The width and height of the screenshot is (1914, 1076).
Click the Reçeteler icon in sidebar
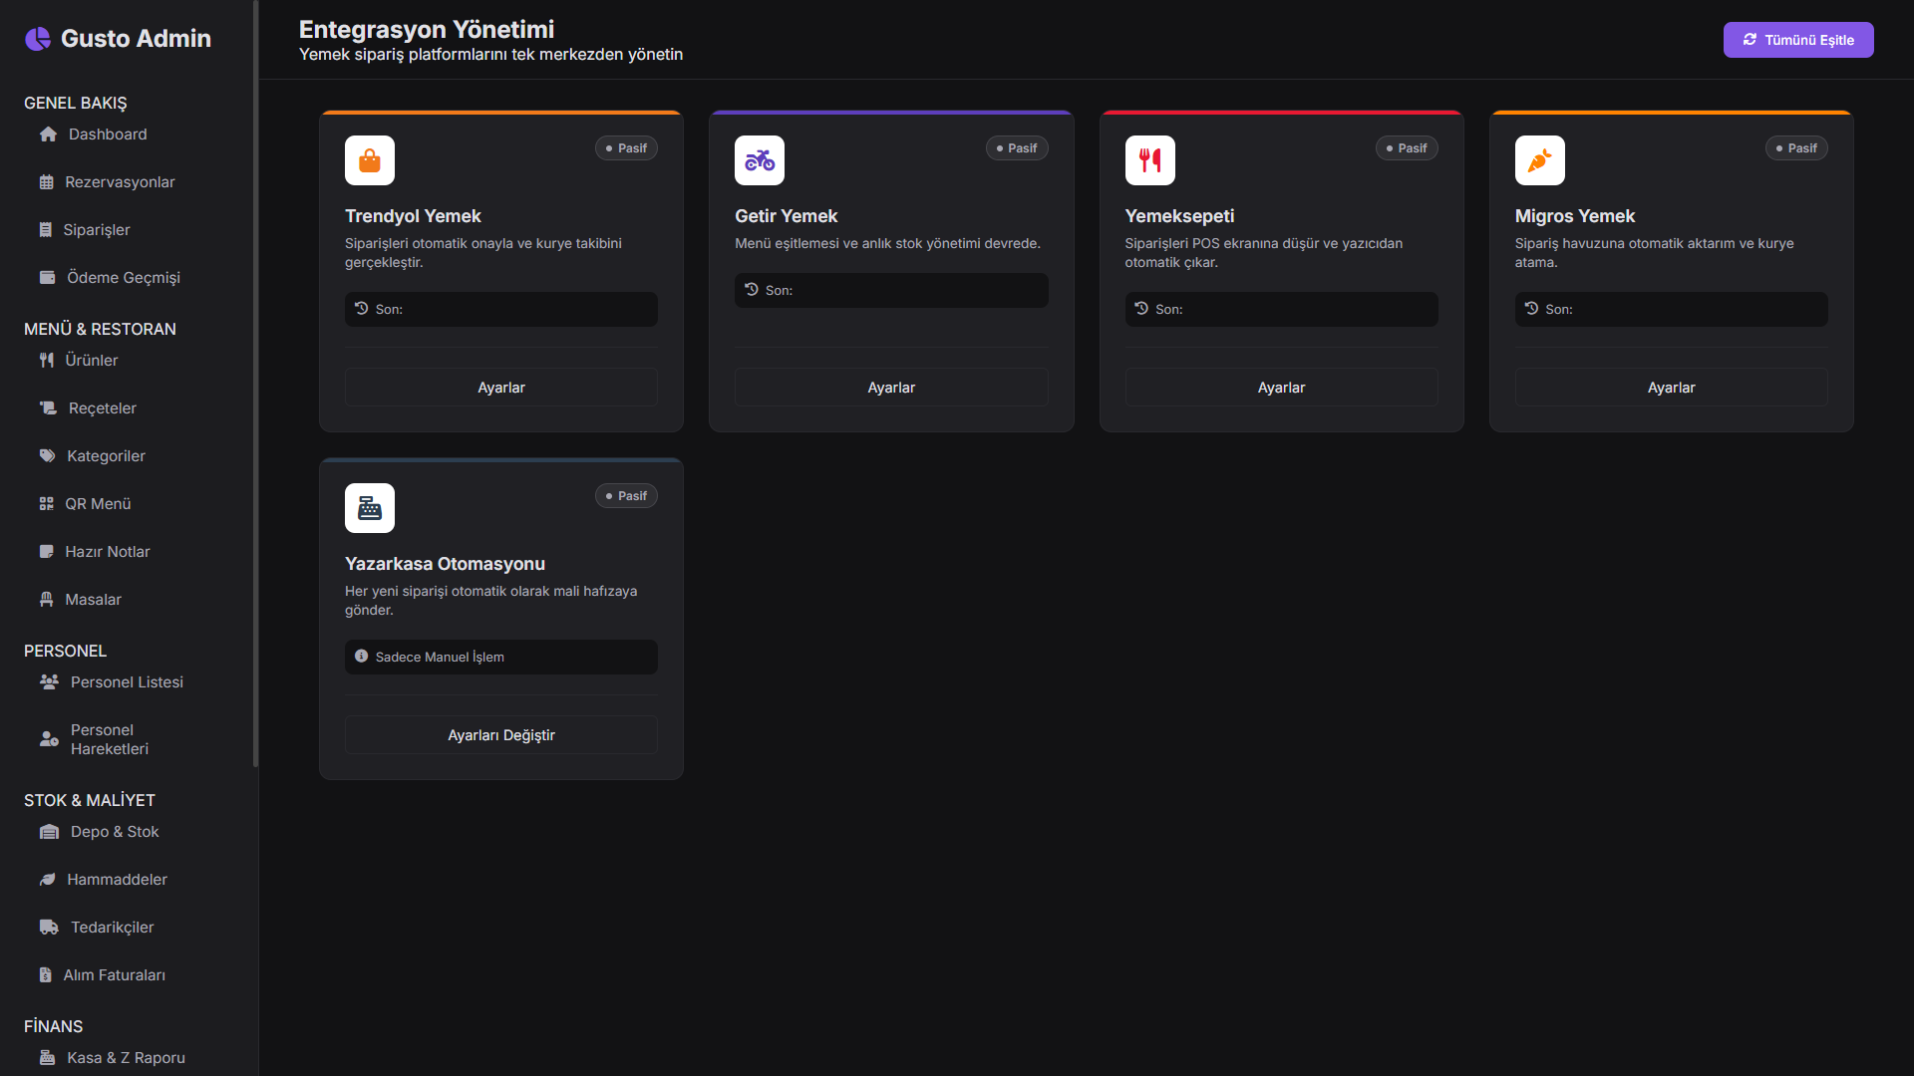(48, 408)
